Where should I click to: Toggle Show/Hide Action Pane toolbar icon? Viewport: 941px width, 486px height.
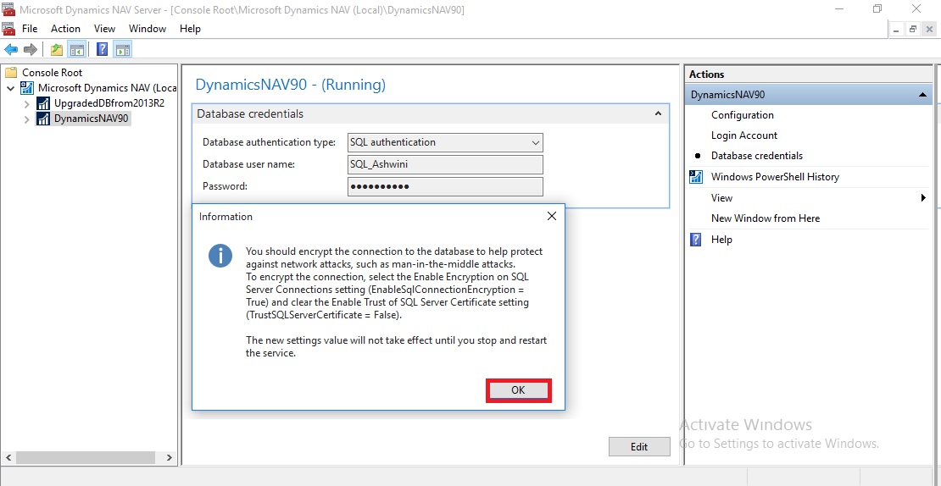pos(122,50)
